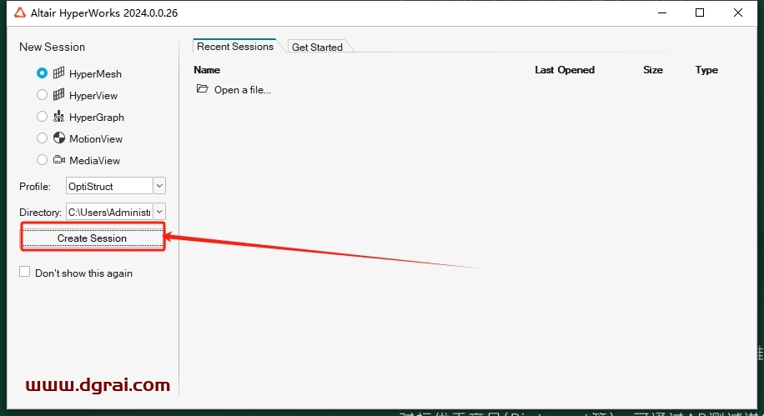Enable Don't show this again checkbox
Viewport: 764px width, 416px height.
pyautogui.click(x=24, y=272)
